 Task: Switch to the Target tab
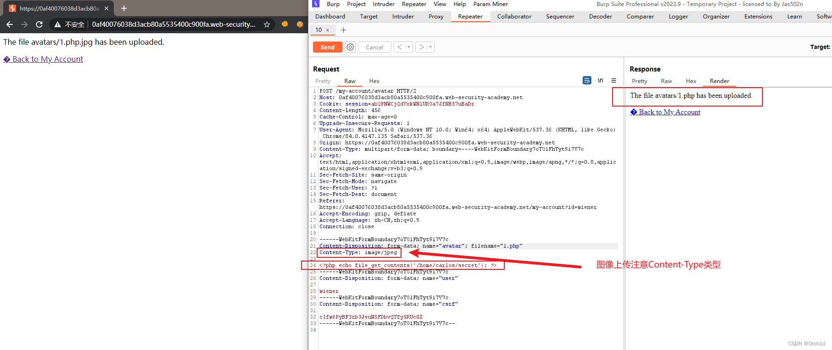click(x=369, y=16)
